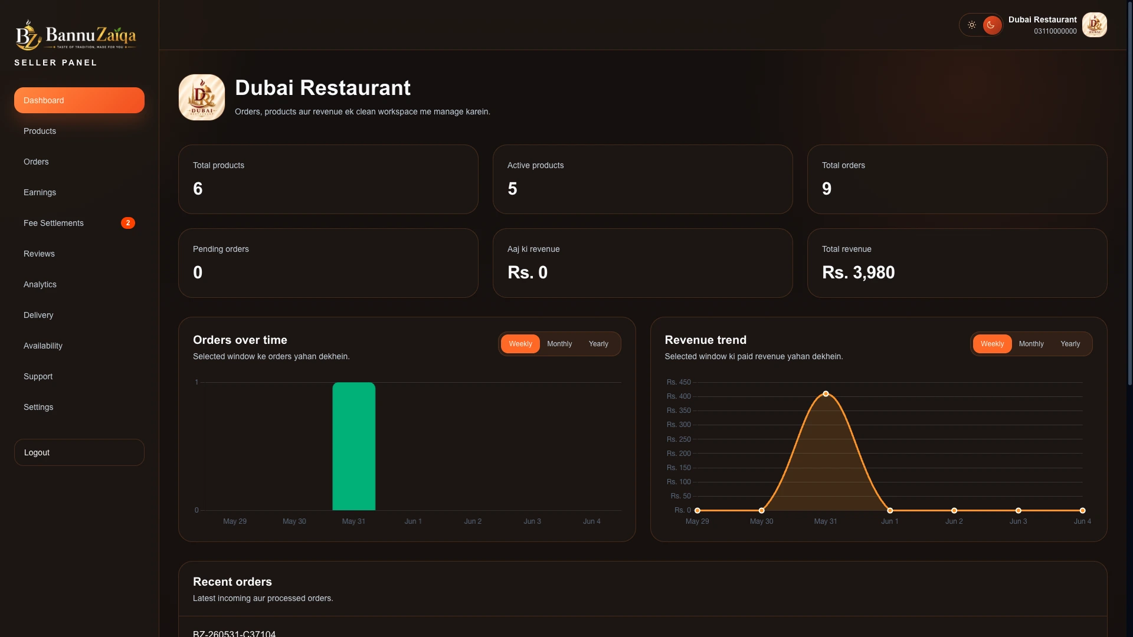Select Weekly in Revenue trend
The height and width of the screenshot is (637, 1133).
[x=992, y=344]
